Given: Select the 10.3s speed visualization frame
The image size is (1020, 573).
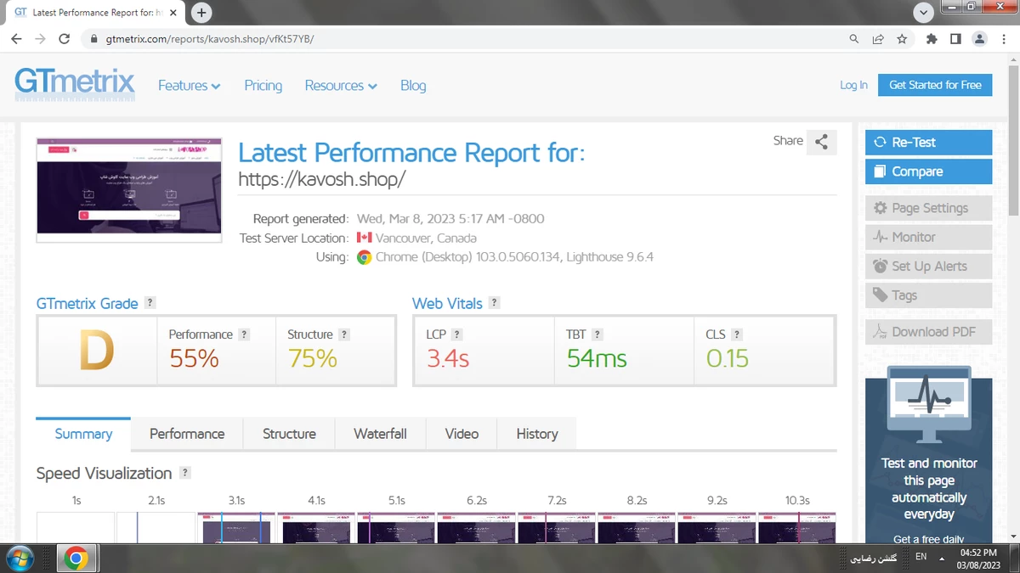Looking at the screenshot, I should pos(796,527).
